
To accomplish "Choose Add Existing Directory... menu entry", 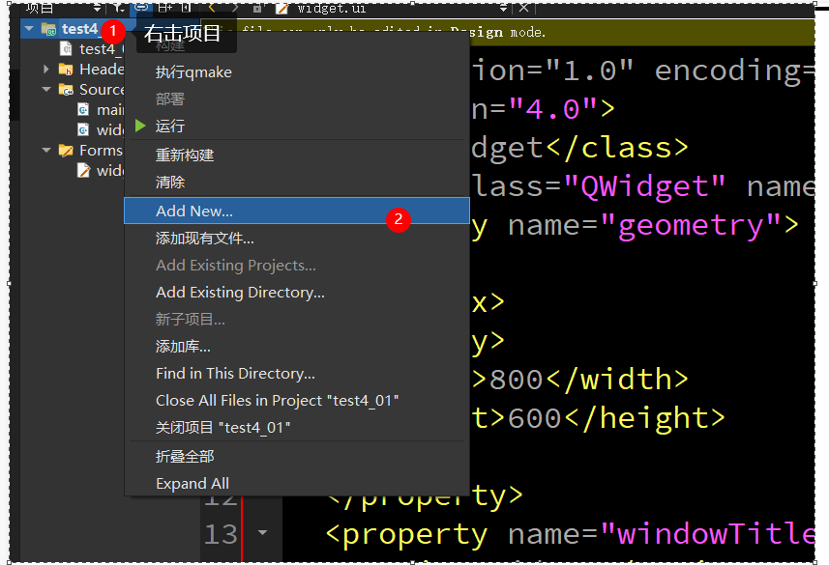I will [x=240, y=292].
